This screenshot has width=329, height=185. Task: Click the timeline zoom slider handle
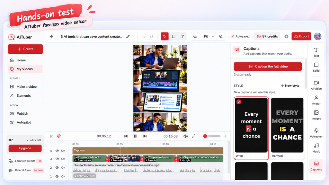tap(205, 136)
